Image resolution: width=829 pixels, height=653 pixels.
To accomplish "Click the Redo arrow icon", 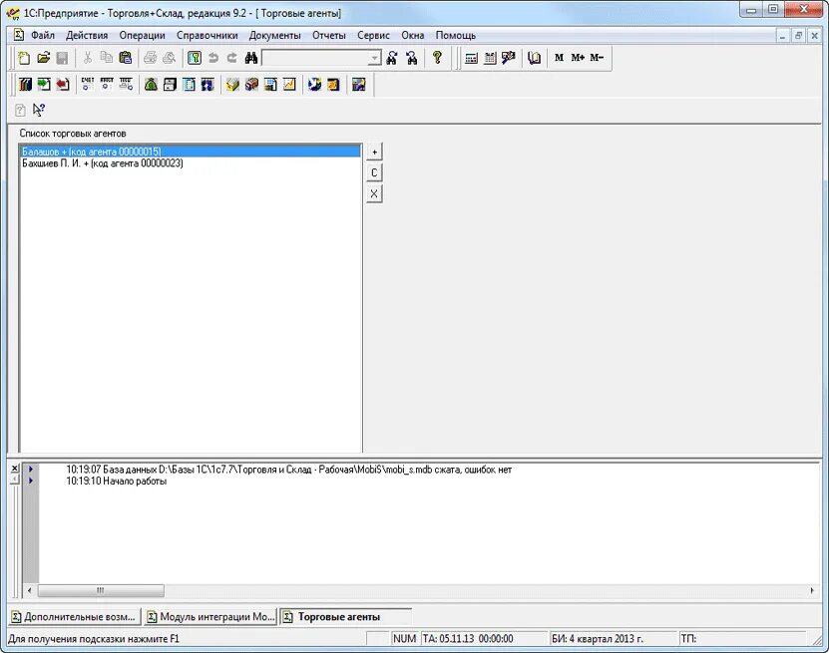I will pyautogui.click(x=232, y=58).
